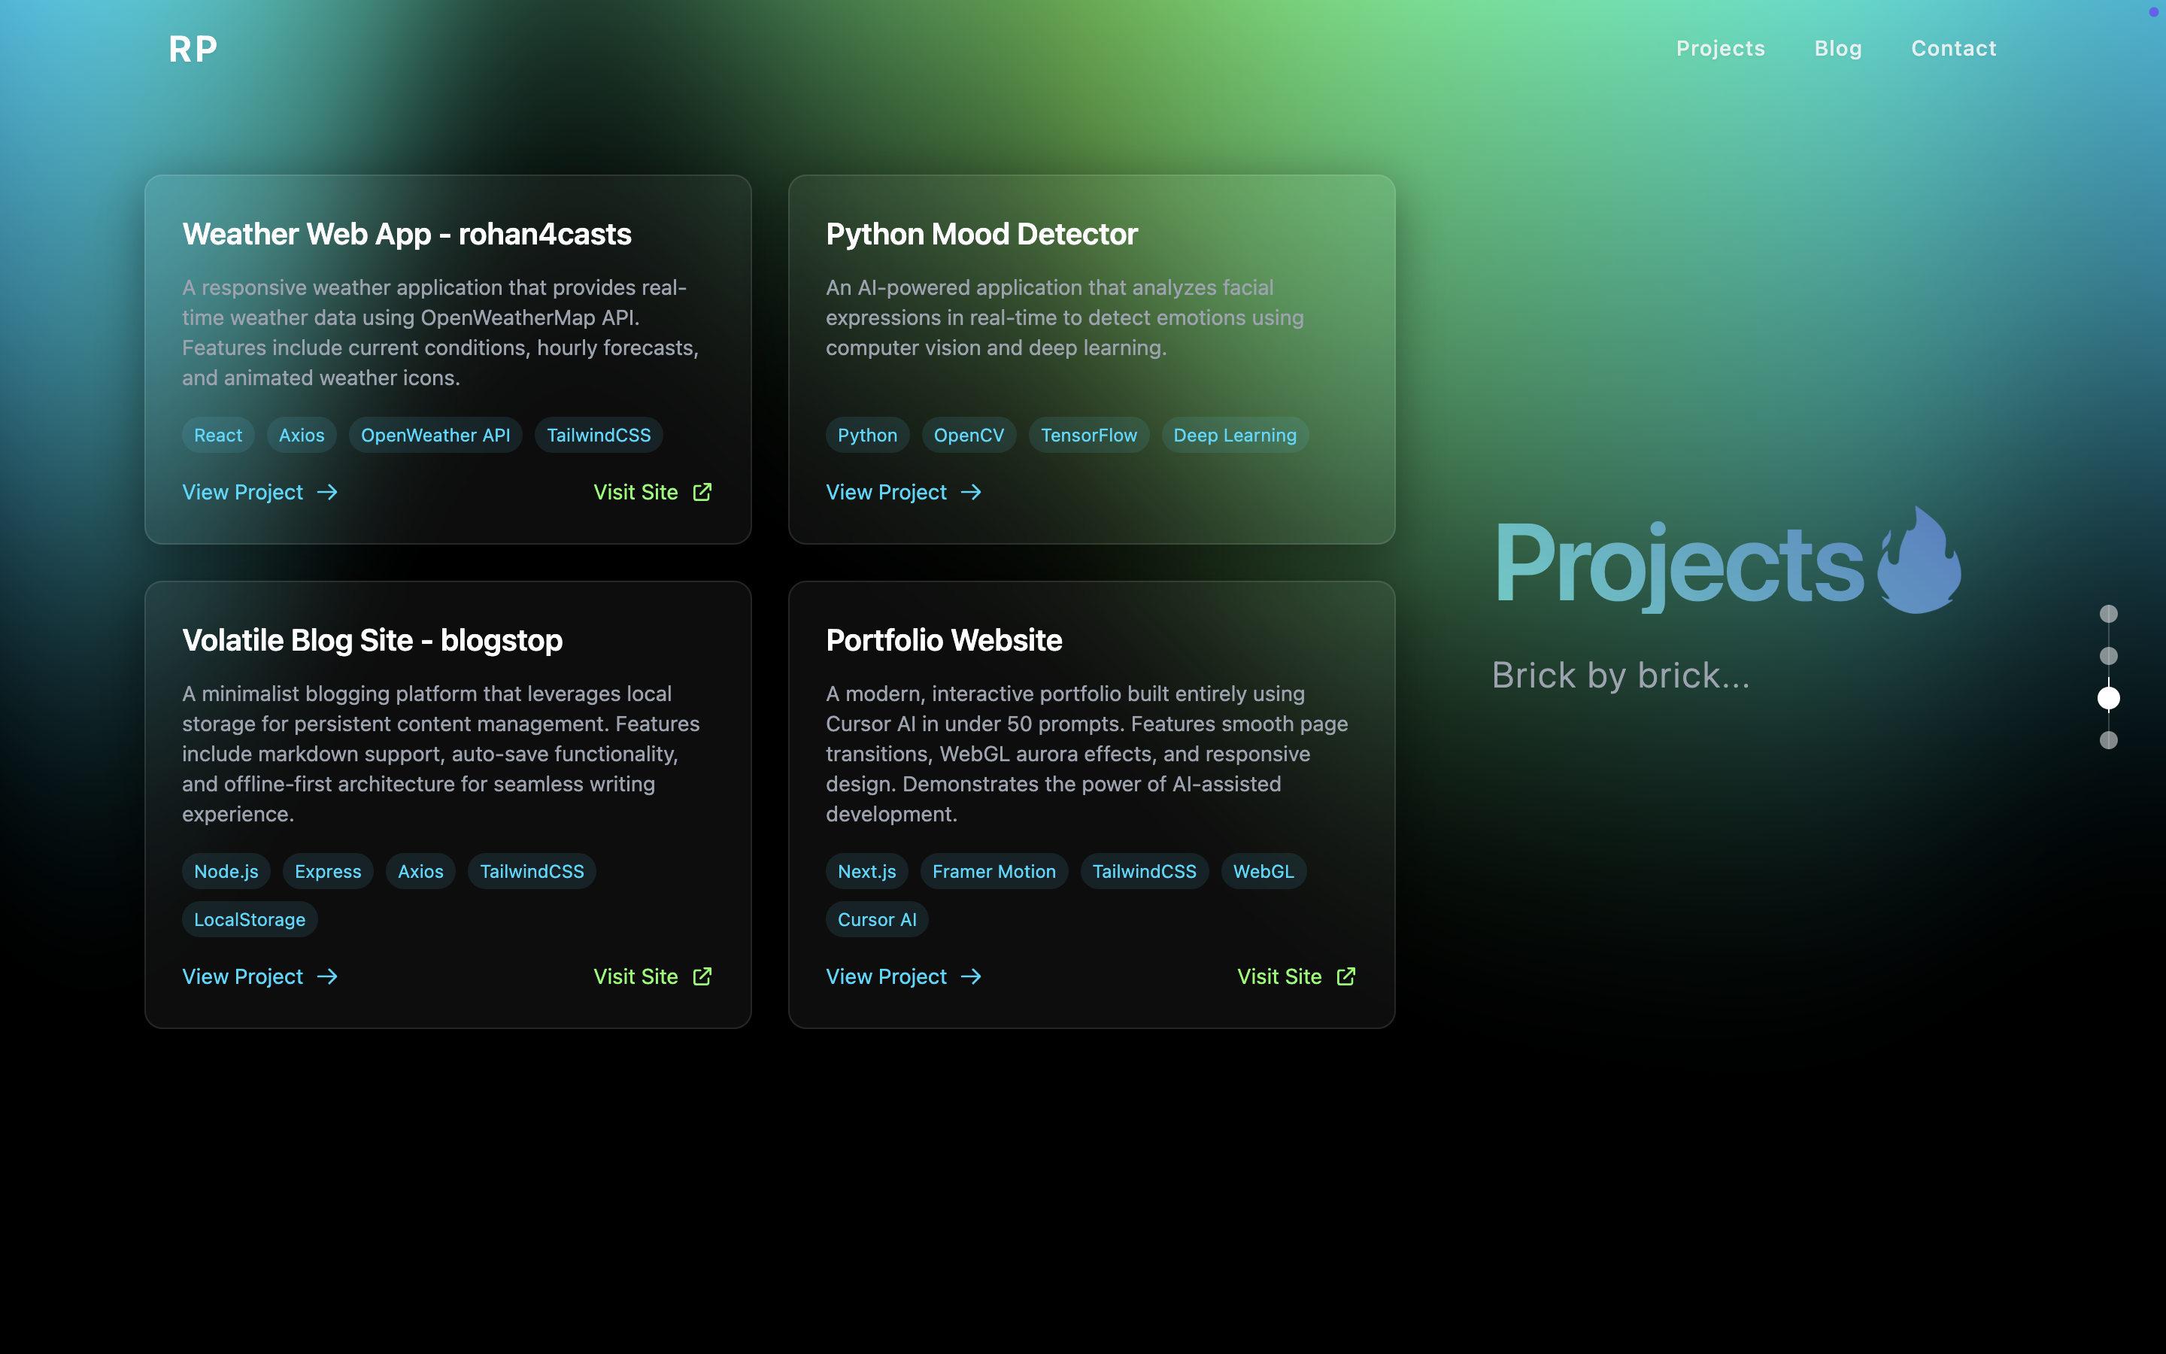Click the OpenWeather API tag
The image size is (2166, 1354).
[435, 436]
